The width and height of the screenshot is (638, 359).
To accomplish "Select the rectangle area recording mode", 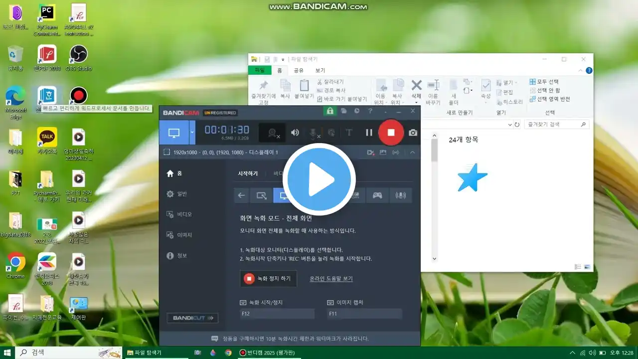I will tap(261, 195).
